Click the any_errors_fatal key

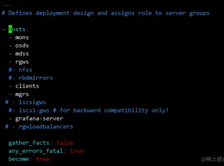point(36,151)
